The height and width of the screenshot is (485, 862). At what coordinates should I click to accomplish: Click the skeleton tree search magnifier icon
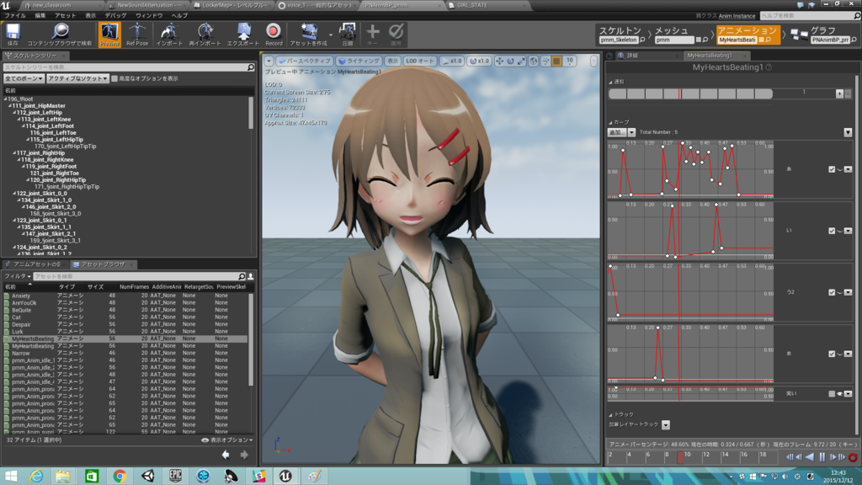[x=251, y=67]
